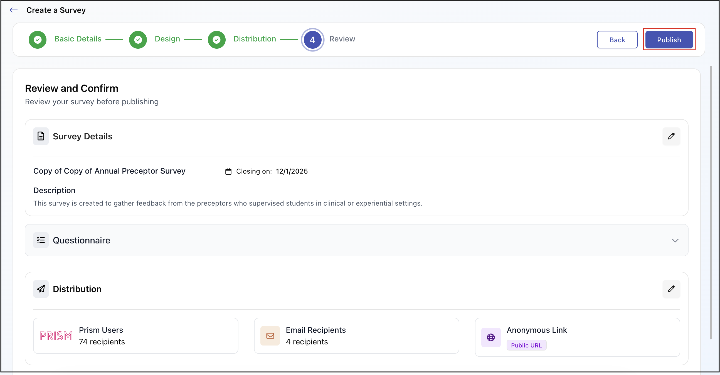720x375 pixels.
Task: Go to Distribution step
Action: point(254,39)
